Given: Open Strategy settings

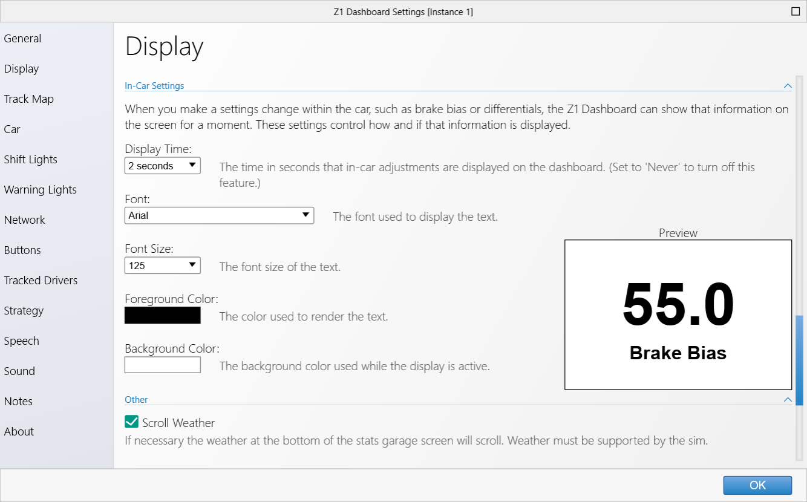Looking at the screenshot, I should [24, 311].
